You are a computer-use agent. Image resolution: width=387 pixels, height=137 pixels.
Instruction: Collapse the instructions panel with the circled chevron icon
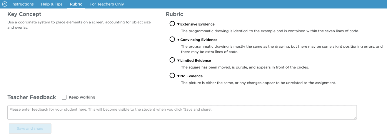click(x=4, y=4)
